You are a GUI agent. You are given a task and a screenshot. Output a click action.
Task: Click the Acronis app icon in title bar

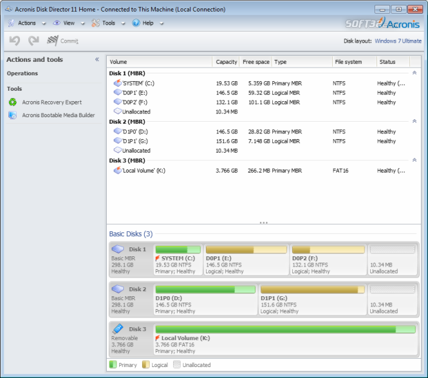[9, 9]
